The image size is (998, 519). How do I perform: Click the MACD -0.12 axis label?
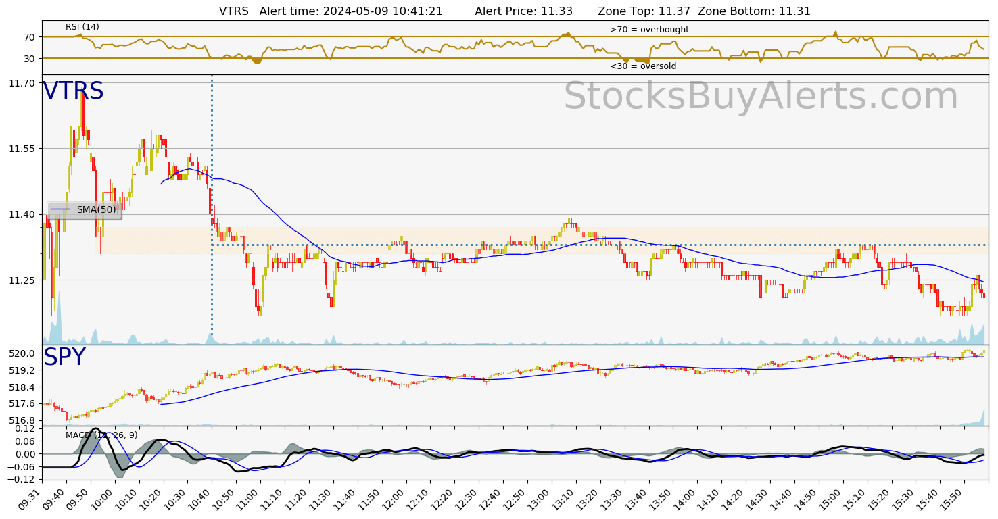click(x=22, y=479)
